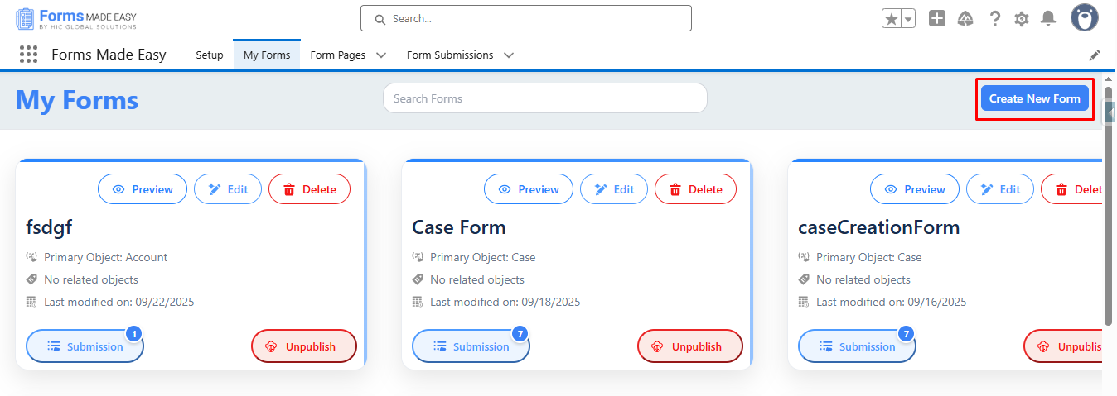
Task: Unpublish the fsdgf form
Action: pyautogui.click(x=303, y=346)
